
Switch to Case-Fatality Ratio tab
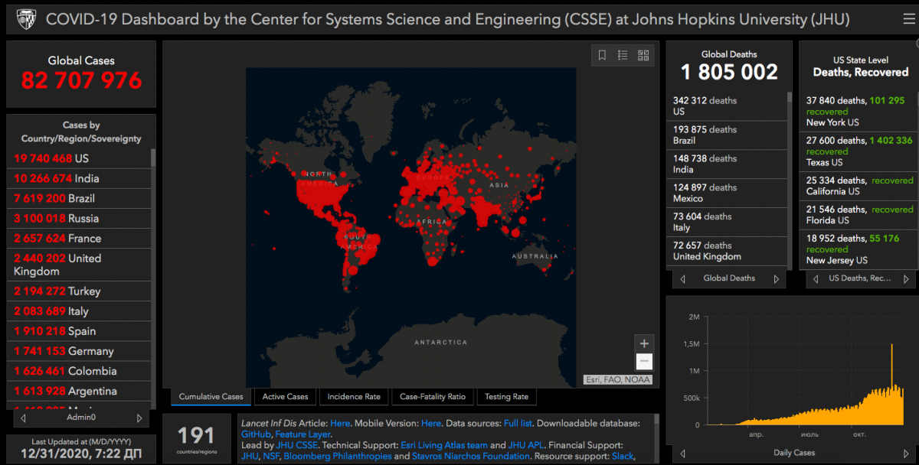(x=433, y=396)
